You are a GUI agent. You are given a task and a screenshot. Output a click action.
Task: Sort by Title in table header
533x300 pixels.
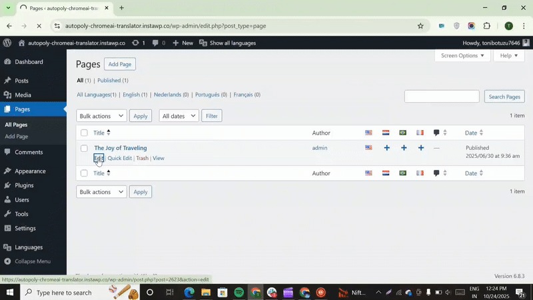(x=102, y=133)
